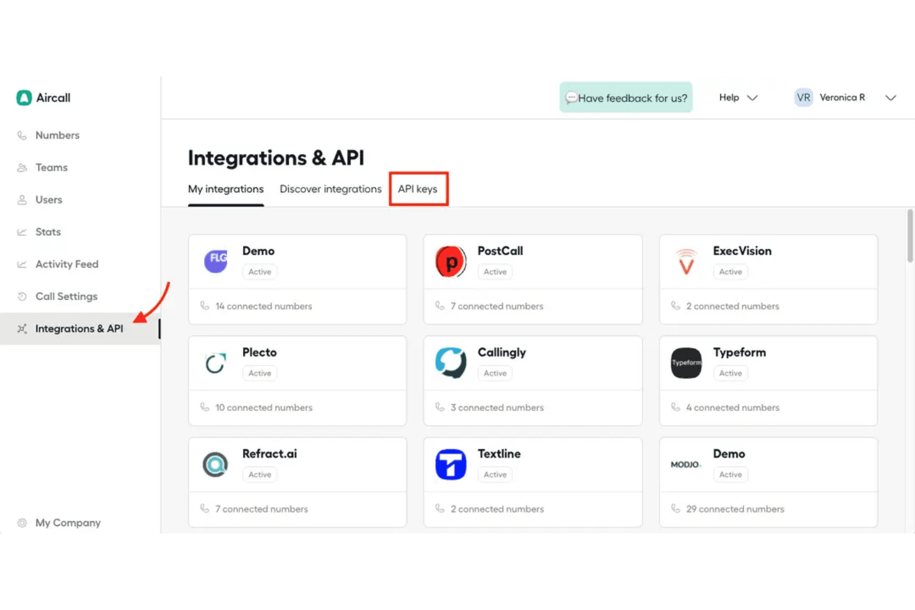Click the Refract.ai card title
Image resolution: width=915 pixels, height=610 pixels.
[270, 454]
